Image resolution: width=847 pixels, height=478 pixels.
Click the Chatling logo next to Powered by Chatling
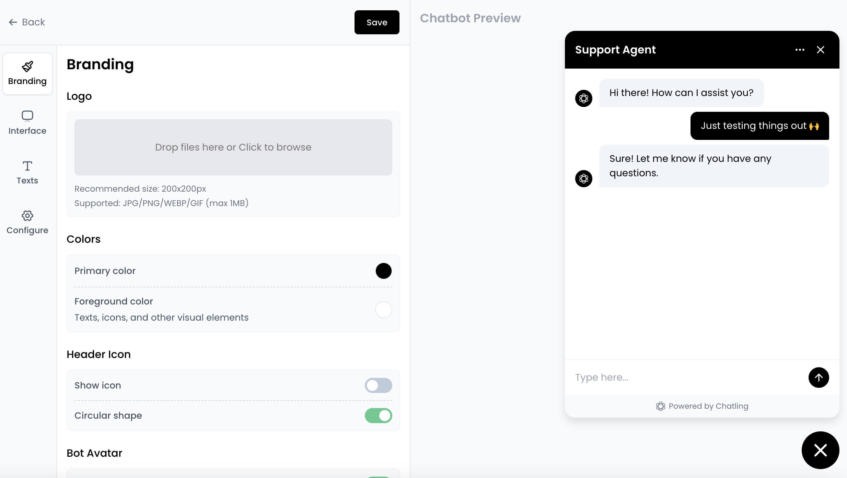tap(661, 406)
